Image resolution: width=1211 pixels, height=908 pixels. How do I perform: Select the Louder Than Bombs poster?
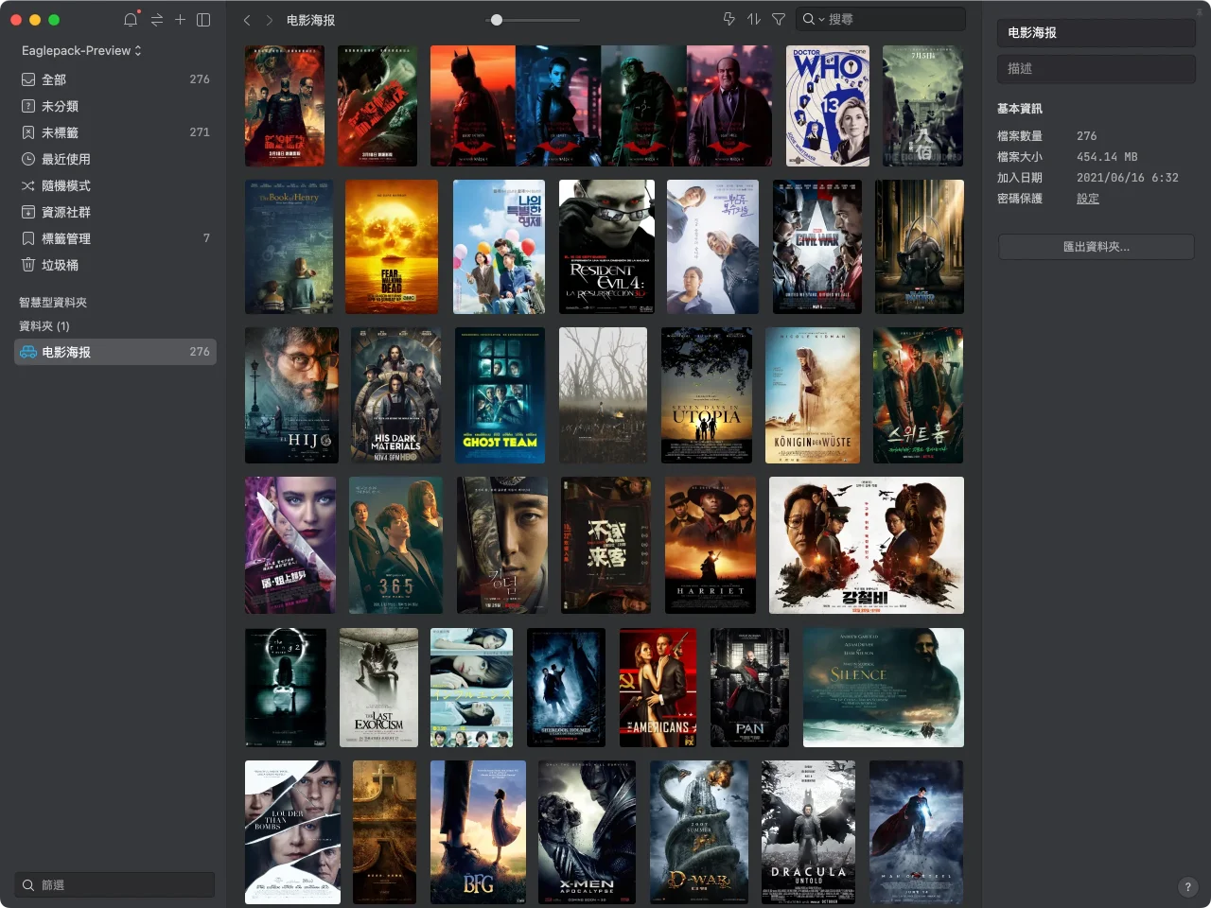pyautogui.click(x=292, y=832)
